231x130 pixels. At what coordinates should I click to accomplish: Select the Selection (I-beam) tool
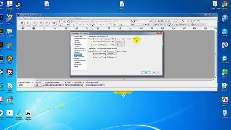click(x=61, y=21)
